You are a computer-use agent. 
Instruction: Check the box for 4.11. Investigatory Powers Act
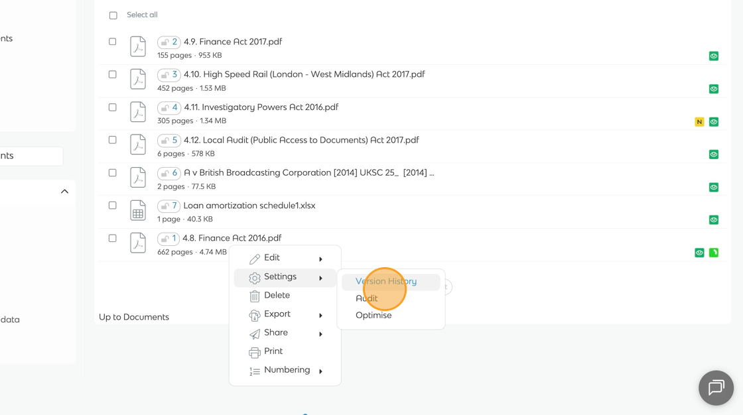pos(113,107)
